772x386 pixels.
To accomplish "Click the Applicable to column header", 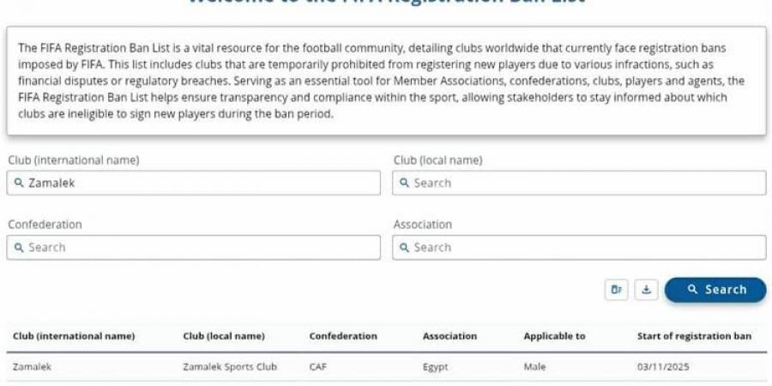I will click(x=554, y=336).
